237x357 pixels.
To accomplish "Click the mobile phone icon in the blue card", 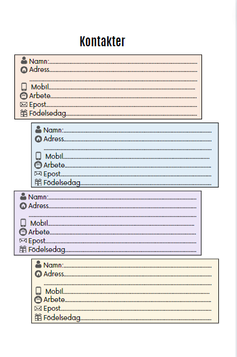I will (x=39, y=156).
